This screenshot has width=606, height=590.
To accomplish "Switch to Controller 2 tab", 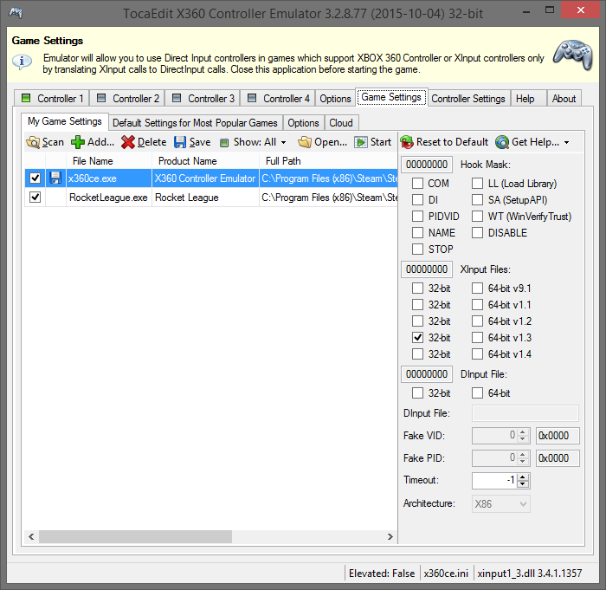I will click(127, 98).
